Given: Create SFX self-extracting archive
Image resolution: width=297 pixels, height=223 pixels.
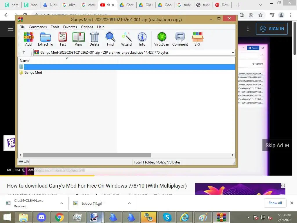Looking at the screenshot, I should pos(197,39).
